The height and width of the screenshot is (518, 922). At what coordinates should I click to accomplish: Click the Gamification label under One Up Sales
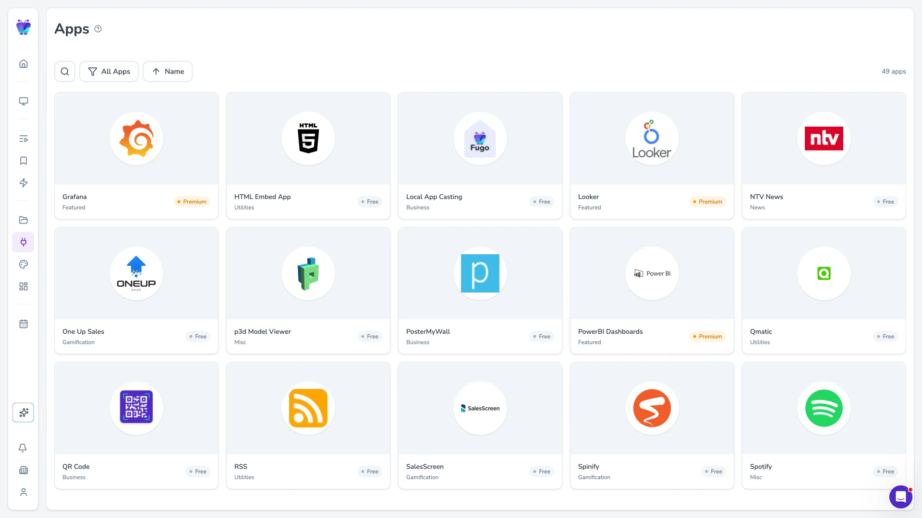78,342
